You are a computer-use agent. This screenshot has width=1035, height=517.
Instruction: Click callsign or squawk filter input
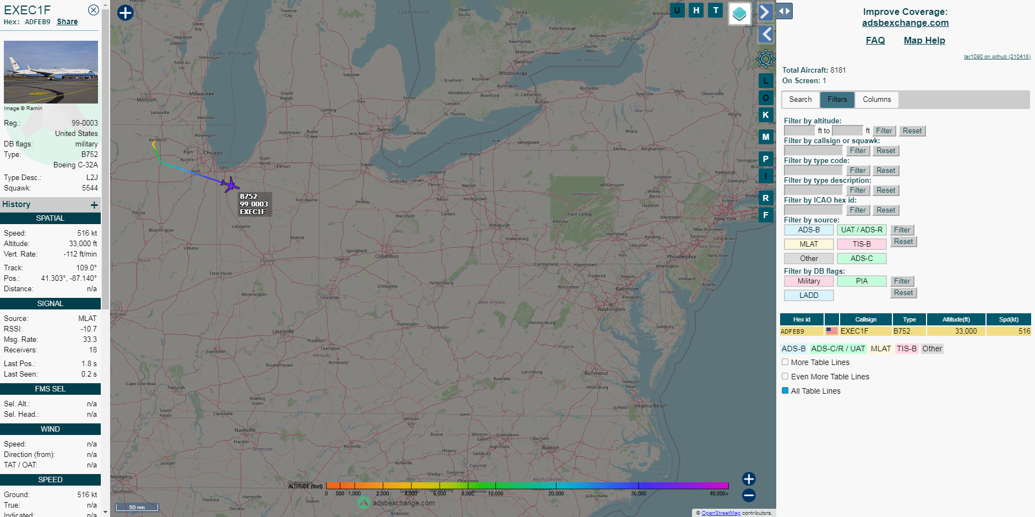813,150
